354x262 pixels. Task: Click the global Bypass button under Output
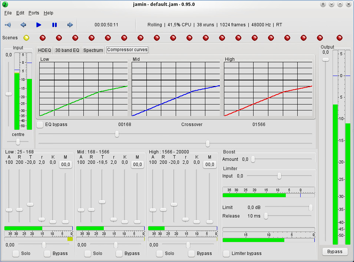click(335, 252)
